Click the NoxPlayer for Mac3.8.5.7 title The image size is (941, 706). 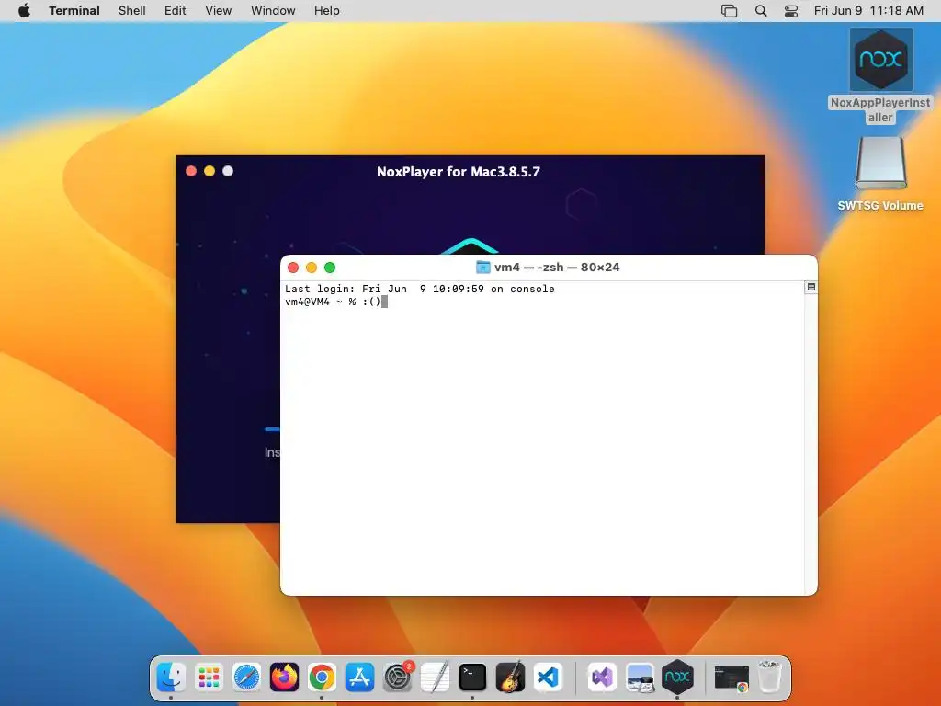459,172
